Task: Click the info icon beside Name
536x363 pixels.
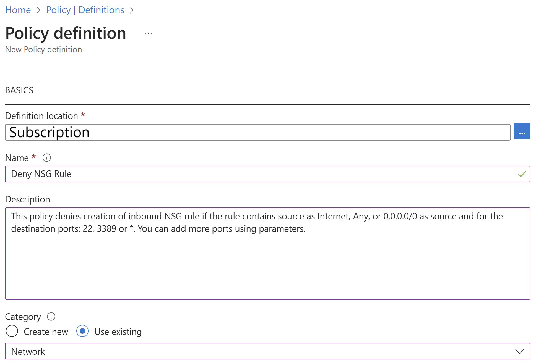Action: coord(46,158)
